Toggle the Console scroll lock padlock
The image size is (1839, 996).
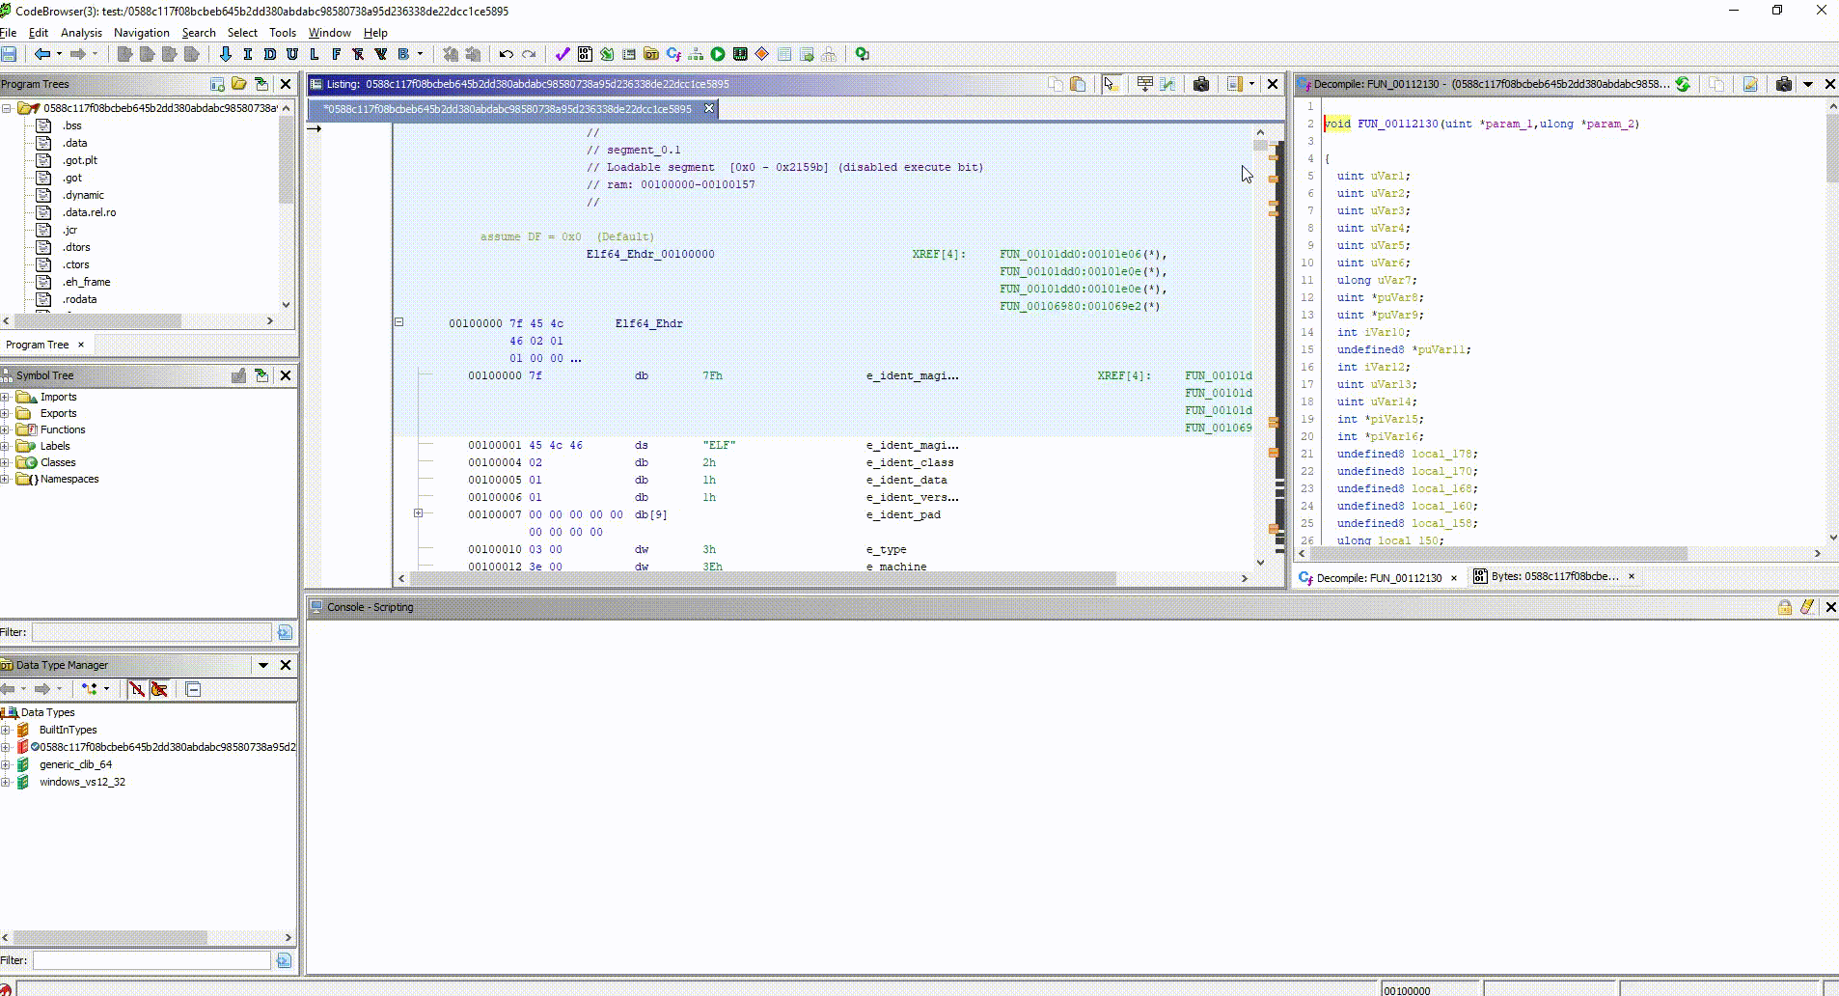[1783, 607]
